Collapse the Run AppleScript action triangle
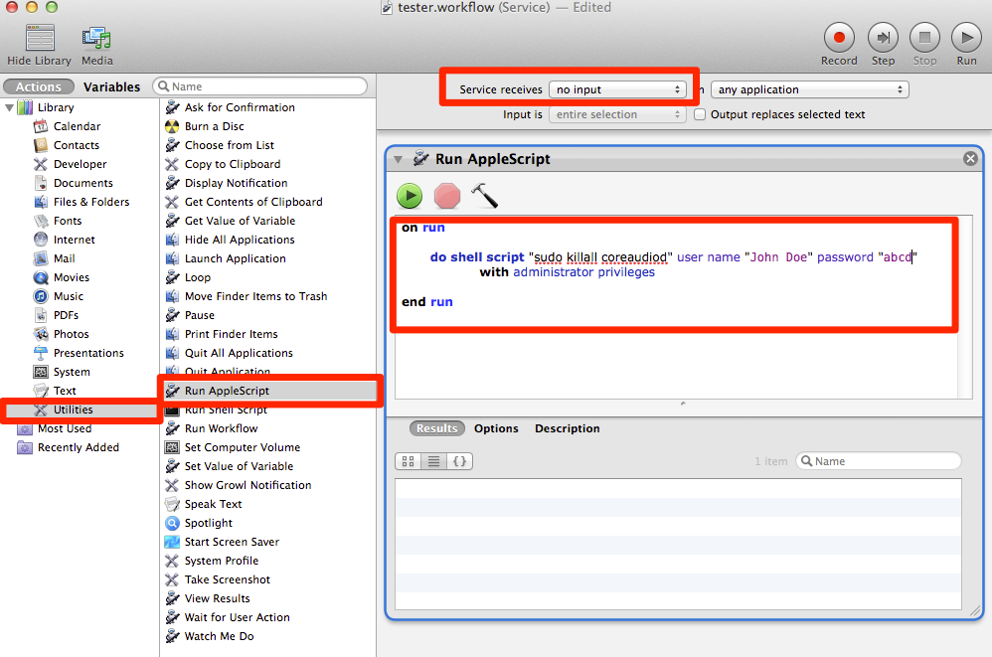Screen dimensions: 992x657 pyautogui.click(x=398, y=159)
